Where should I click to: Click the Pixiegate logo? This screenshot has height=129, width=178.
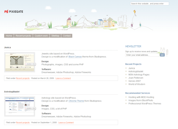(x=13, y=12)
